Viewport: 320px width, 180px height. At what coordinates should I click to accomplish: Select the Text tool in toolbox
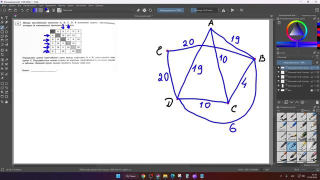(6, 18)
